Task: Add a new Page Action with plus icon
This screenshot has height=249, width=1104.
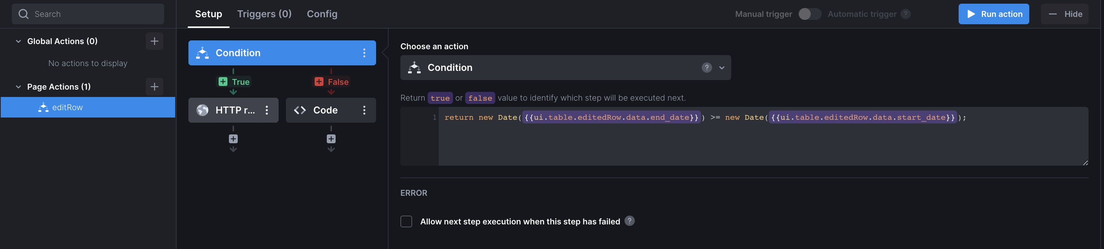Action: coord(154,87)
